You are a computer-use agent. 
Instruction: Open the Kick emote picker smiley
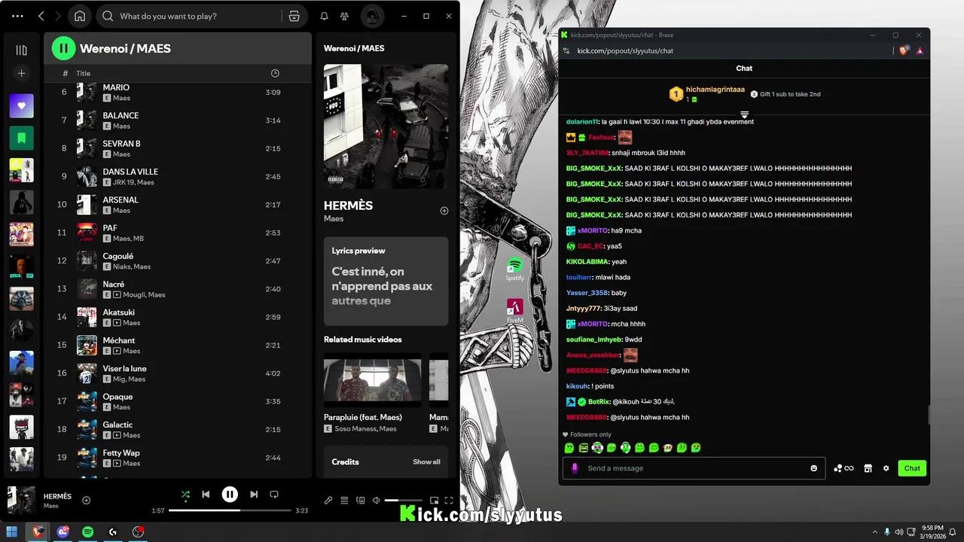click(x=813, y=468)
